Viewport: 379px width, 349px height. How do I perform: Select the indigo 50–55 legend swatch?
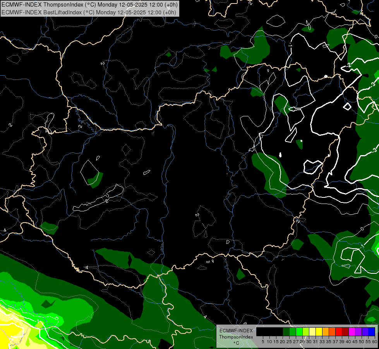coord(365,332)
